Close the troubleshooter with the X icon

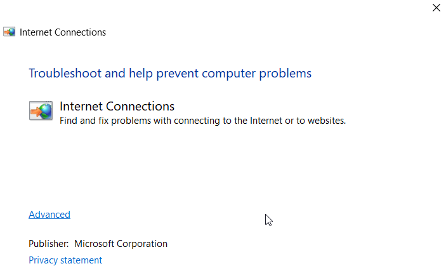(x=436, y=8)
